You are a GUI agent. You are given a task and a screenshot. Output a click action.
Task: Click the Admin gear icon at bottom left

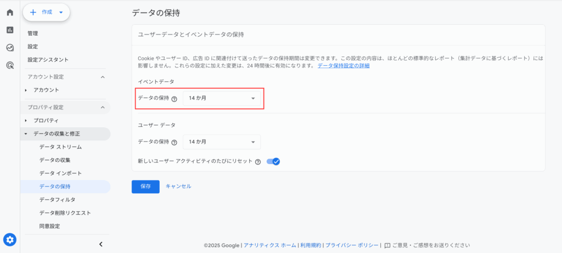[x=10, y=239]
